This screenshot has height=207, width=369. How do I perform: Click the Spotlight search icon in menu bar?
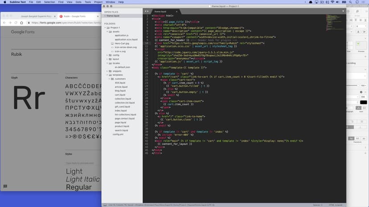click(351, 2)
